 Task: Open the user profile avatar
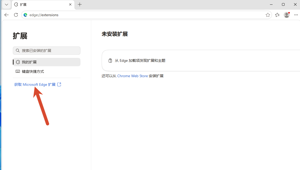(287, 15)
